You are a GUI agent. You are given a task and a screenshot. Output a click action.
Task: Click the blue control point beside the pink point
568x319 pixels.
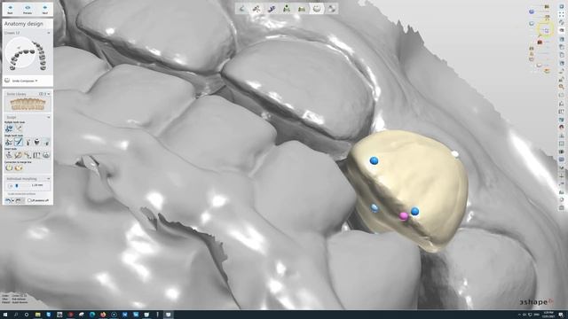click(x=414, y=211)
